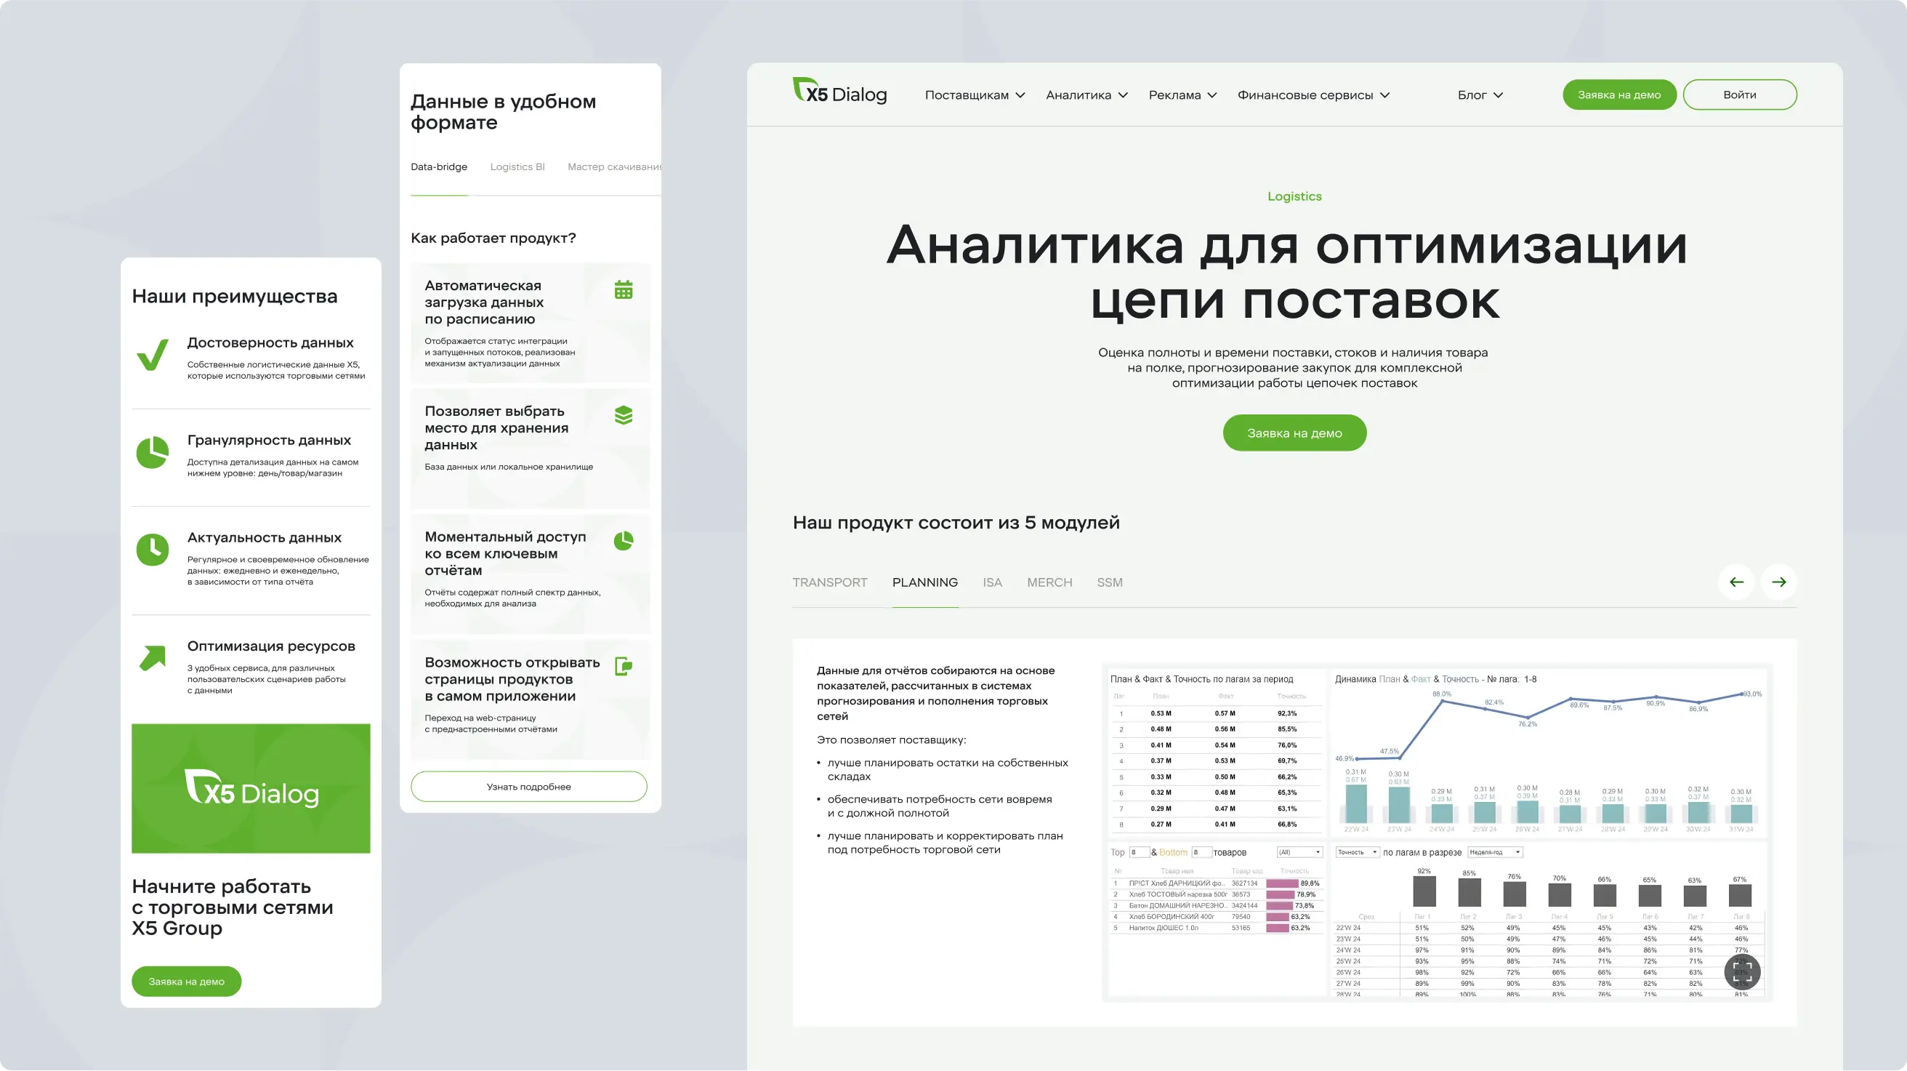Click the layers icon on the data storage card
This screenshot has width=1907, height=1071.
[x=624, y=415]
